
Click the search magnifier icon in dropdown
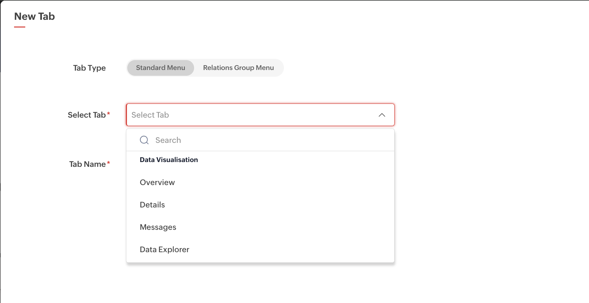[144, 140]
